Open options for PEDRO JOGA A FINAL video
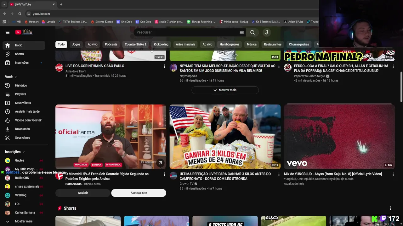This screenshot has width=403, height=226. (x=393, y=66)
